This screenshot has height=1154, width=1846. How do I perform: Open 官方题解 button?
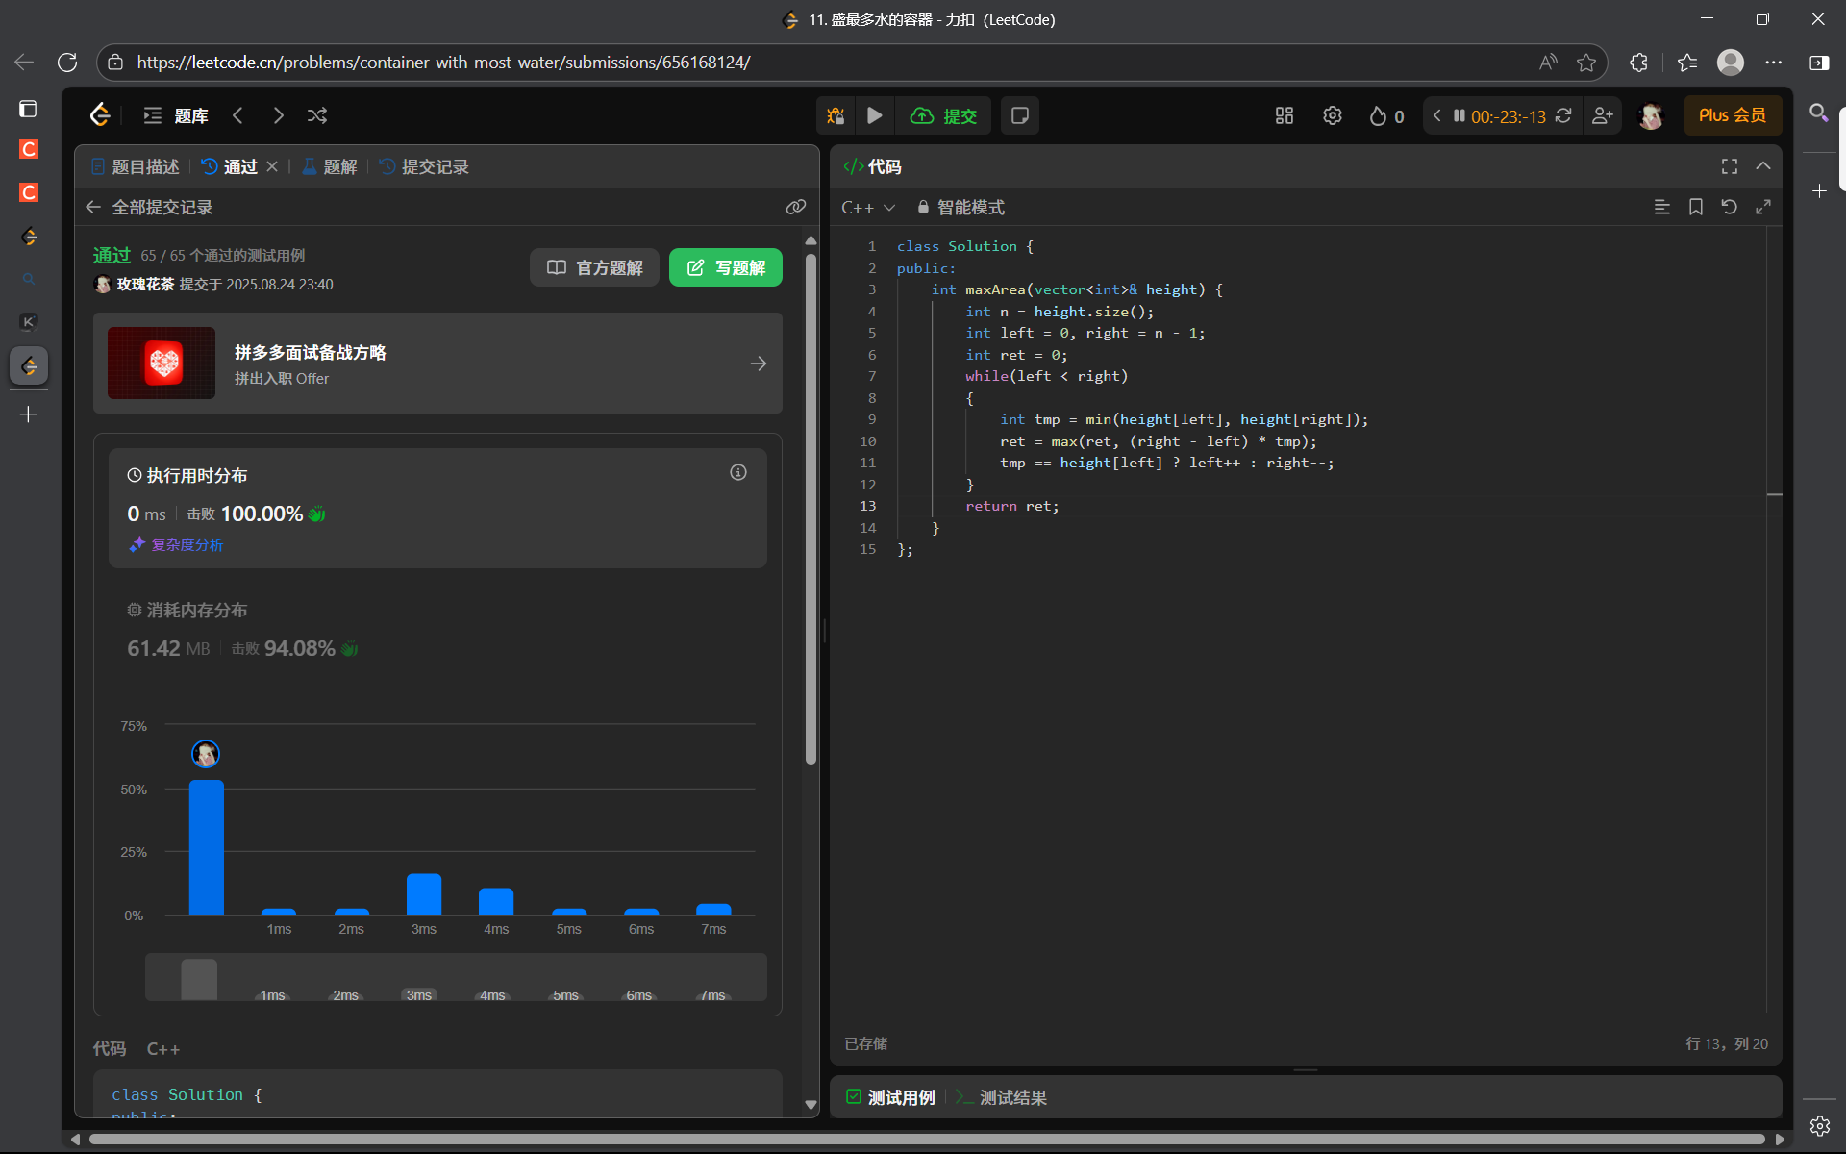pos(594,267)
